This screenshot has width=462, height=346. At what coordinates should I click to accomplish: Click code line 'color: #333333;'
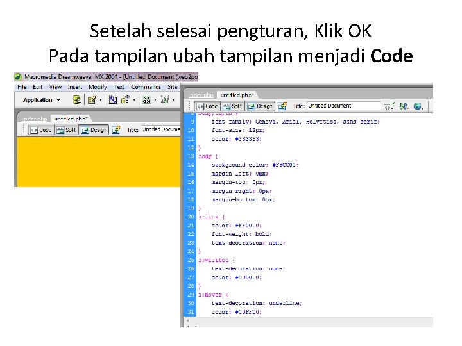237,139
